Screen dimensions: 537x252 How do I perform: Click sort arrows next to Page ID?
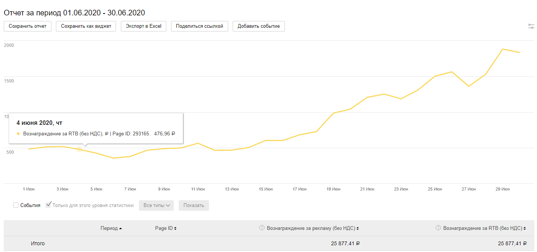[x=175, y=228]
